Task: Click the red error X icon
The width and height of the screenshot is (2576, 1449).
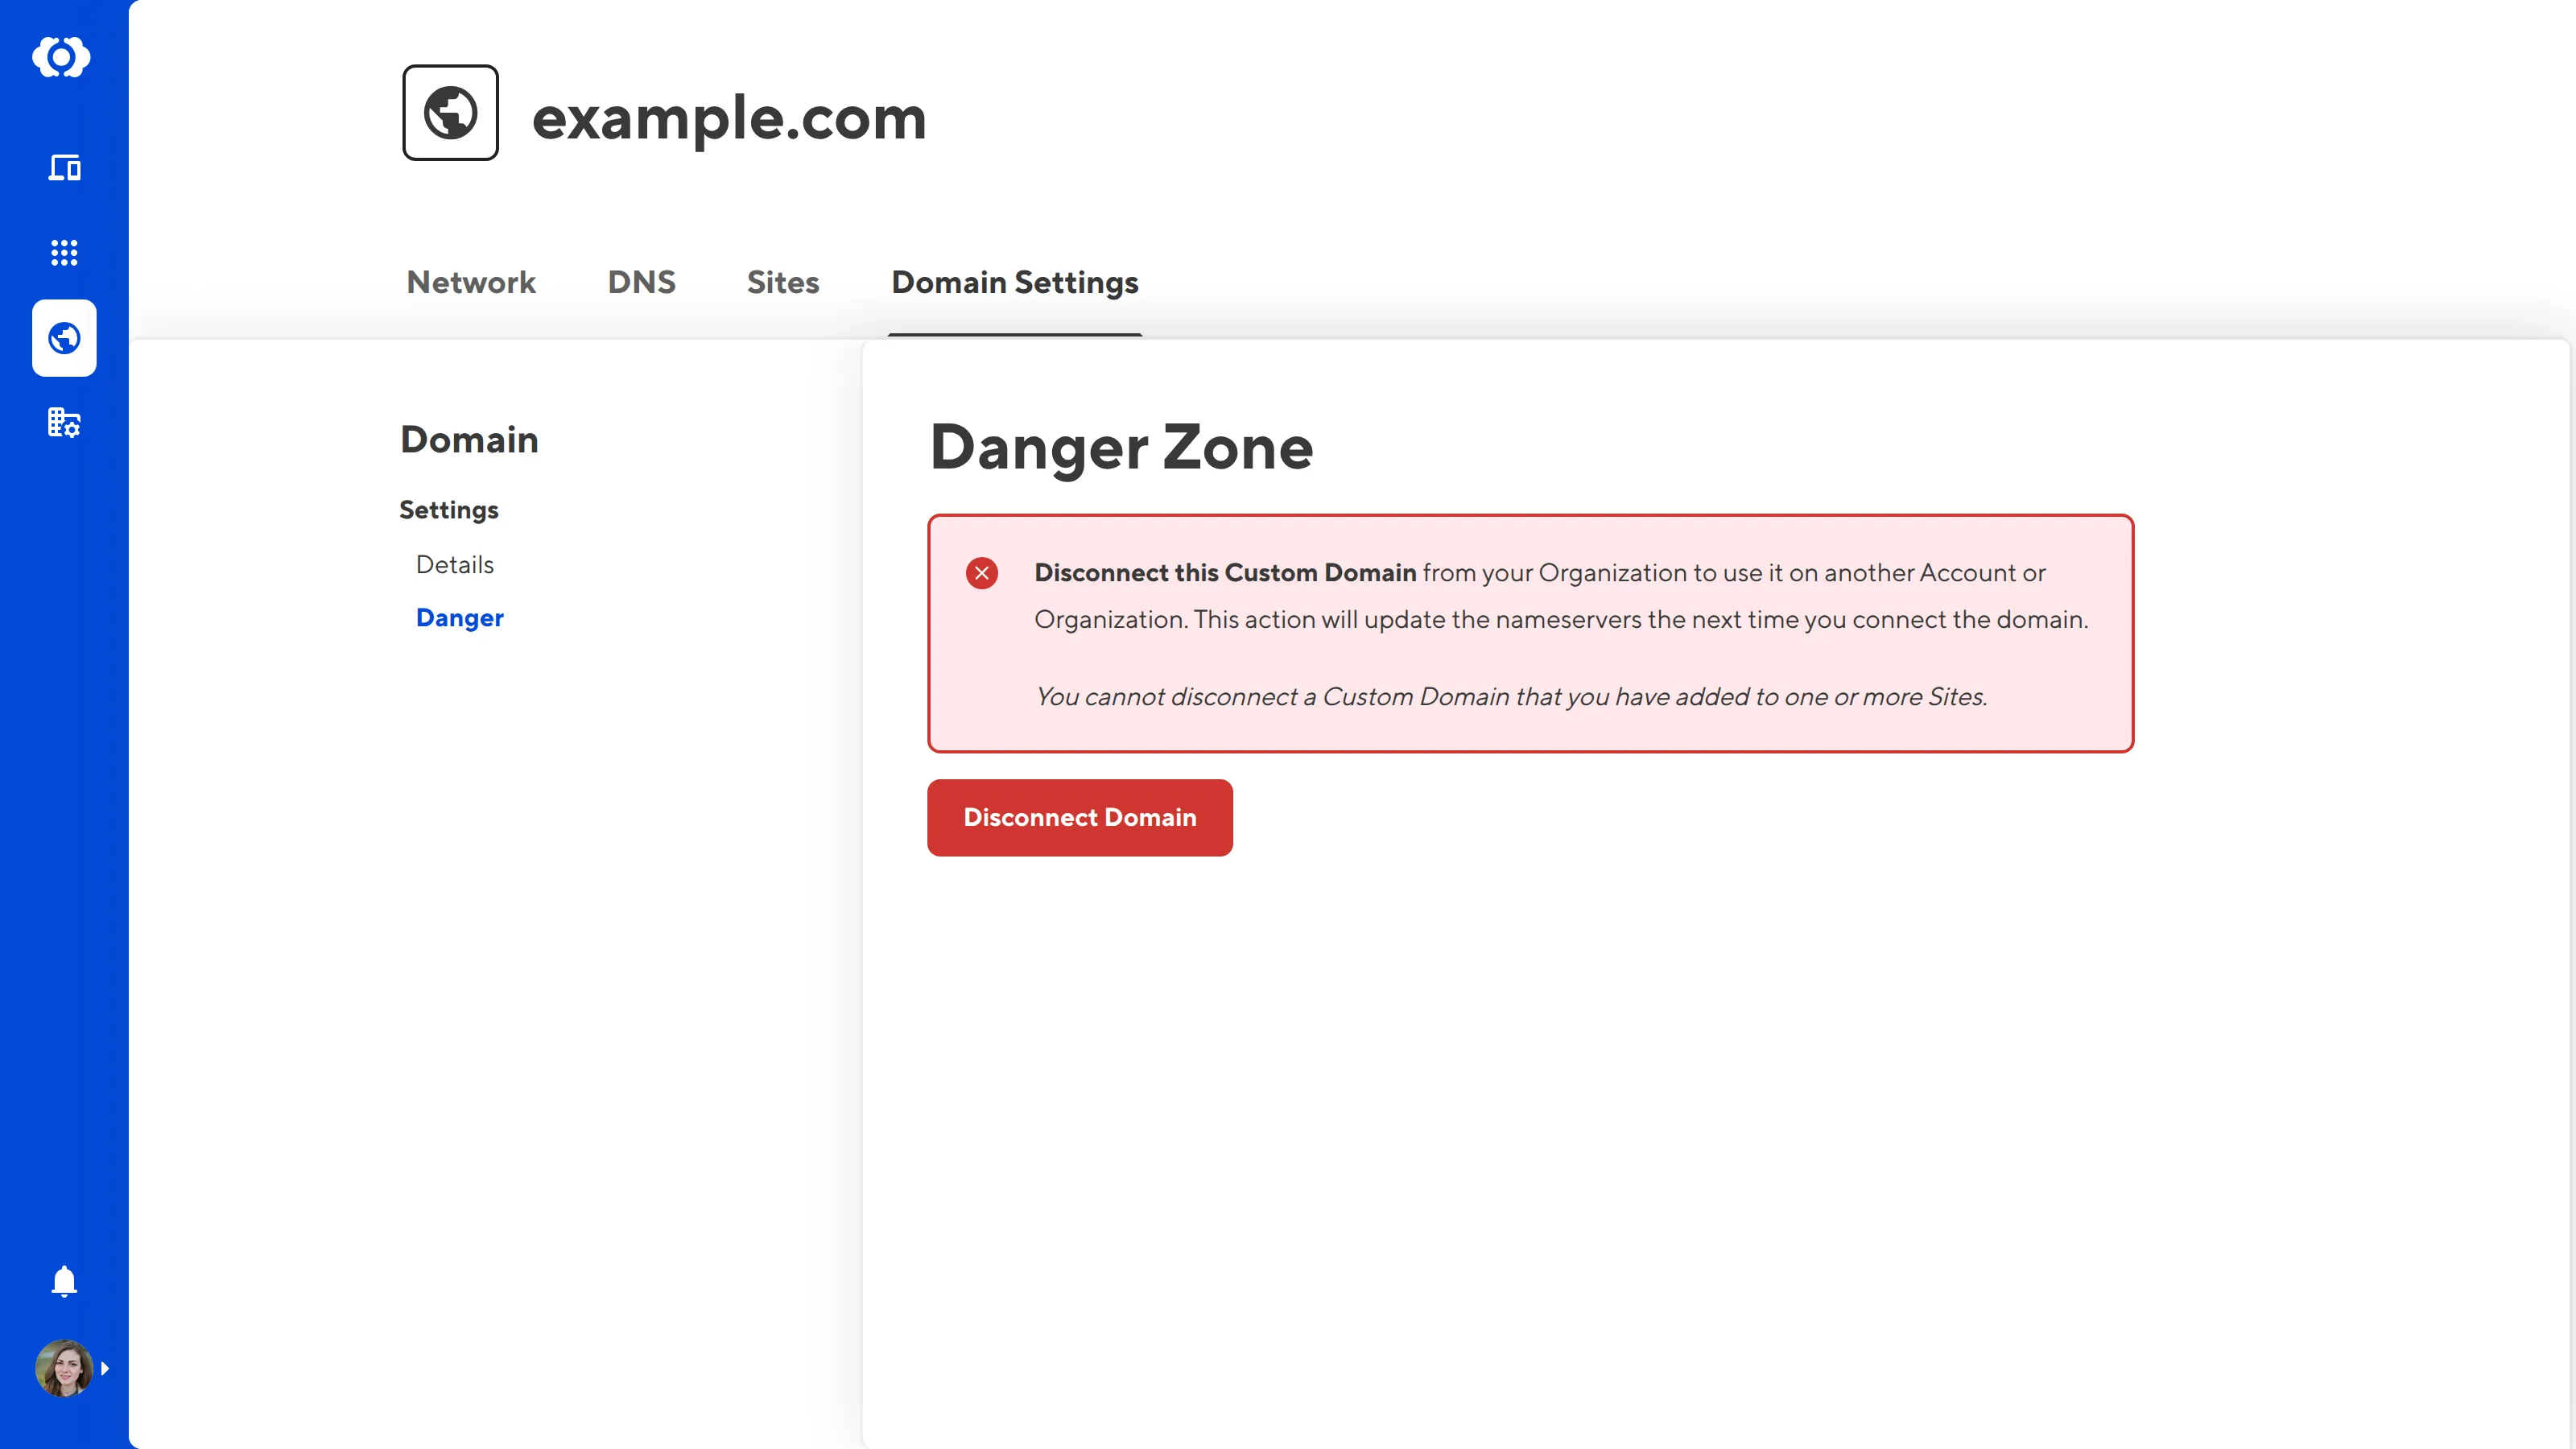Action: coord(981,573)
